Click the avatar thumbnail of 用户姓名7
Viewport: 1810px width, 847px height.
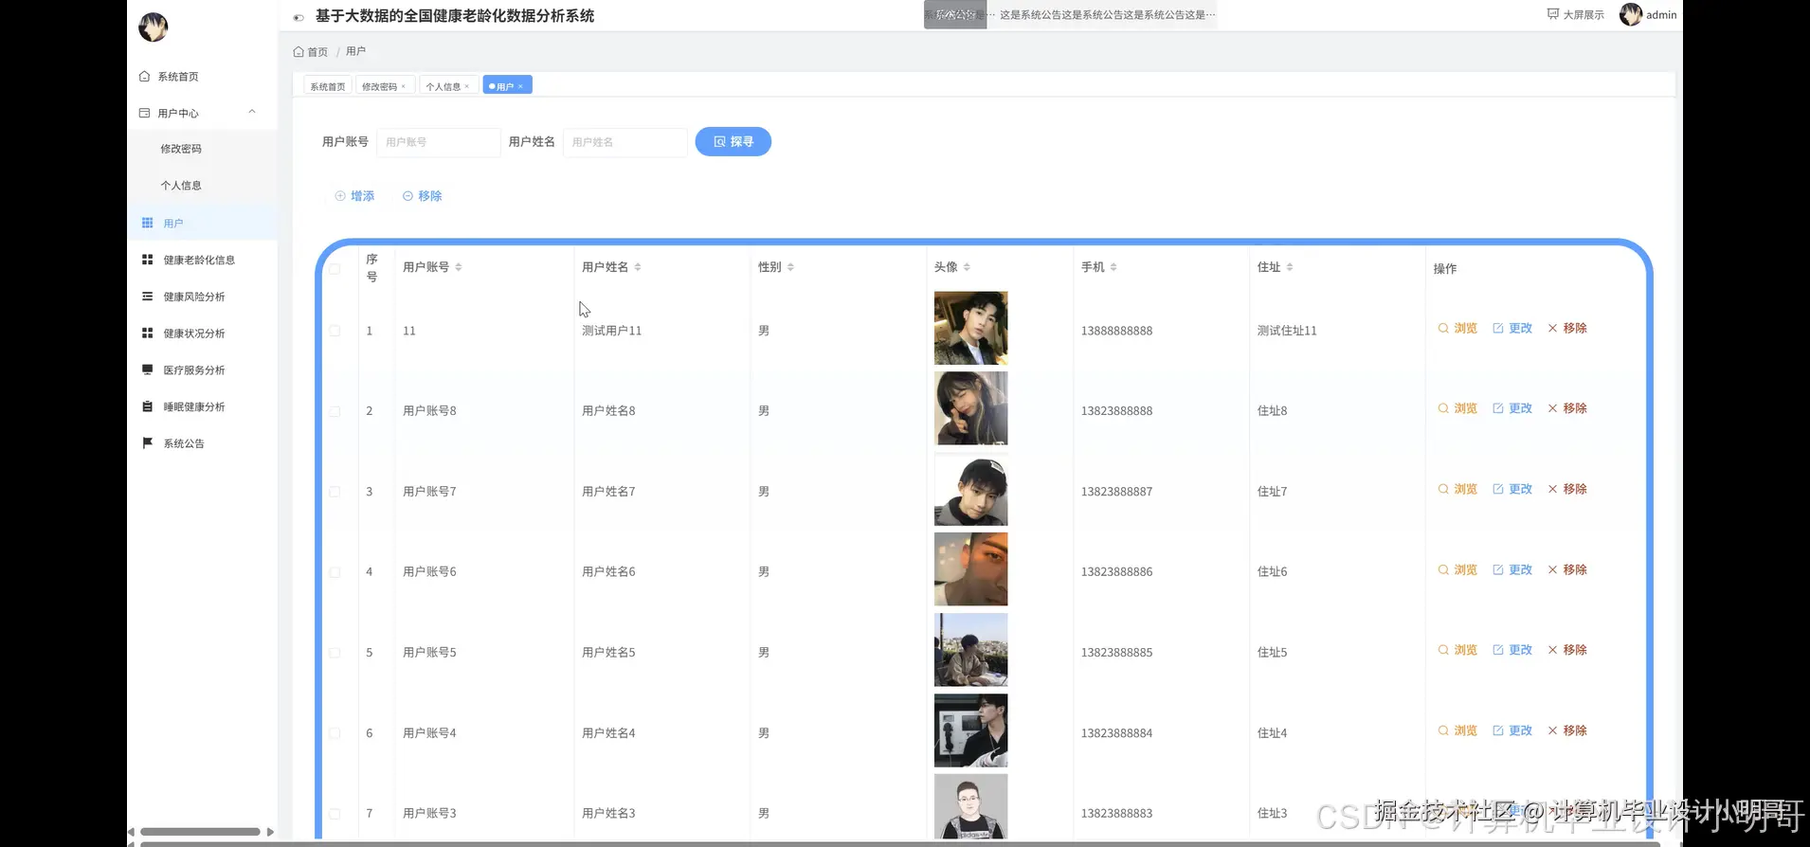click(970, 489)
